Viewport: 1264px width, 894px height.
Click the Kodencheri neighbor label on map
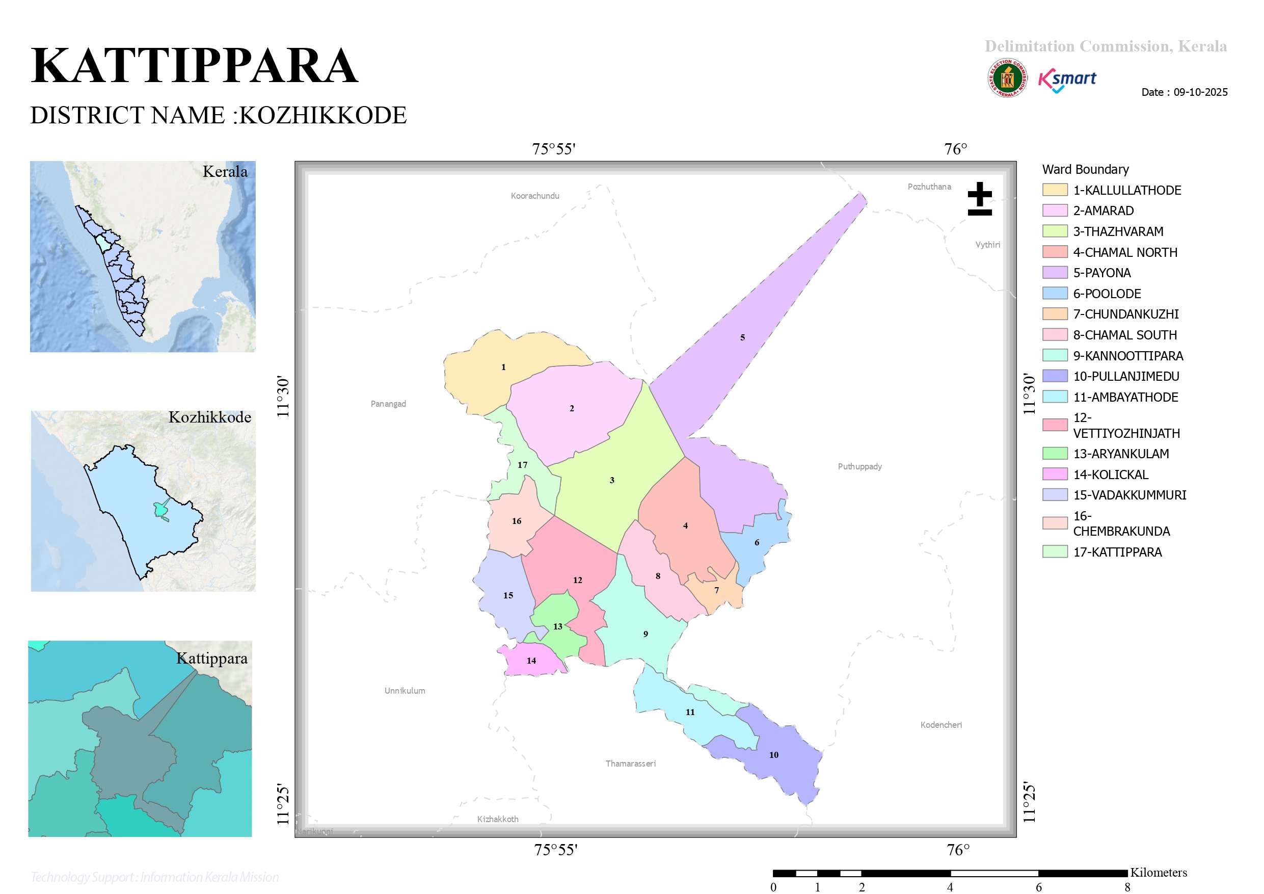941,725
